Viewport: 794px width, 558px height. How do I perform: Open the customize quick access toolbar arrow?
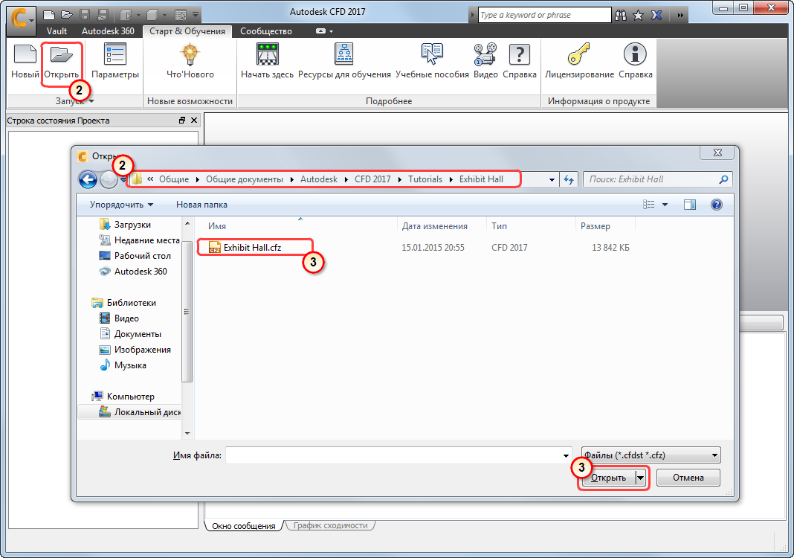pos(196,15)
